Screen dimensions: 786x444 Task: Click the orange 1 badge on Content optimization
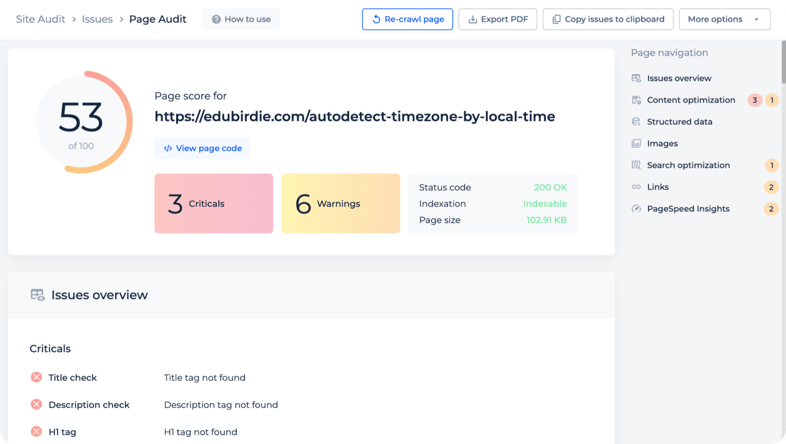click(772, 100)
